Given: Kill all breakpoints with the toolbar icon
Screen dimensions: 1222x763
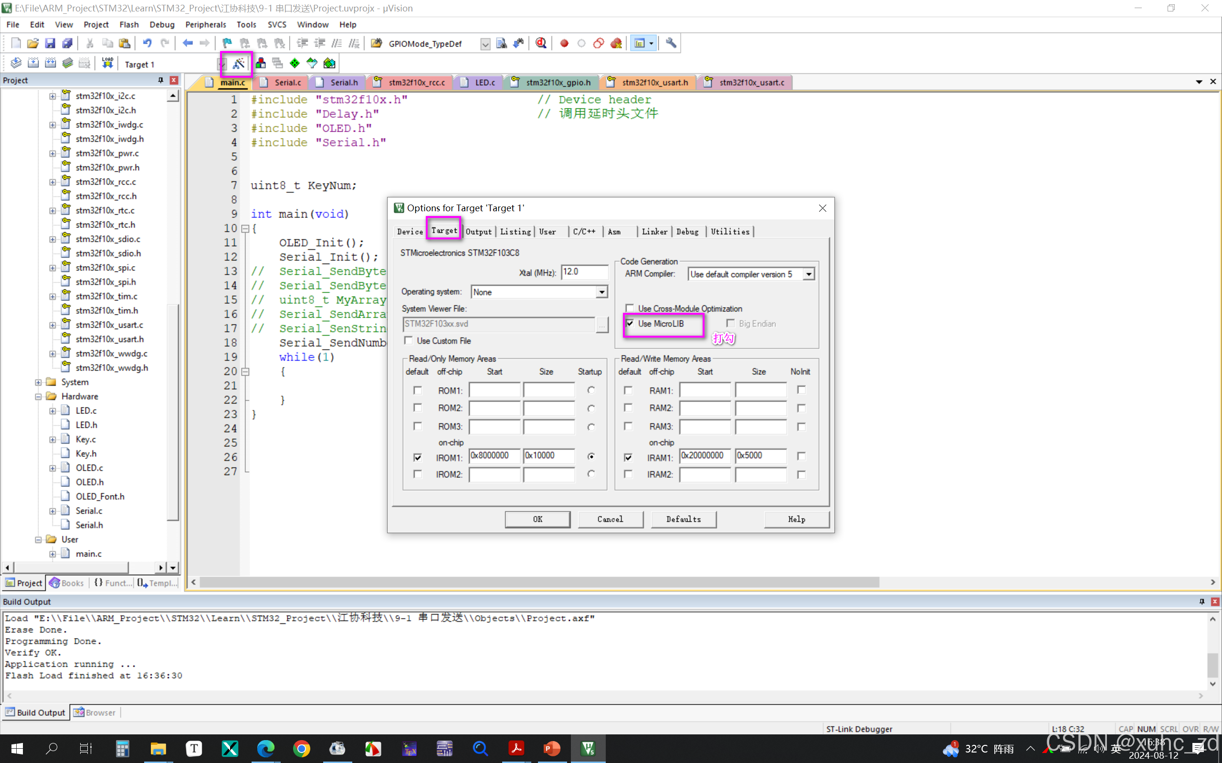Looking at the screenshot, I should [x=616, y=43].
